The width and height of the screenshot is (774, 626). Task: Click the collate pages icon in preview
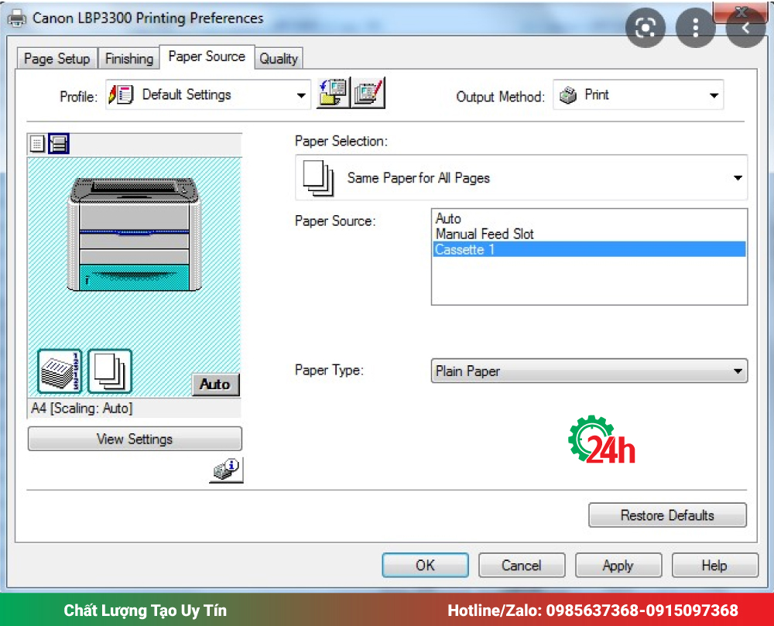pyautogui.click(x=60, y=371)
